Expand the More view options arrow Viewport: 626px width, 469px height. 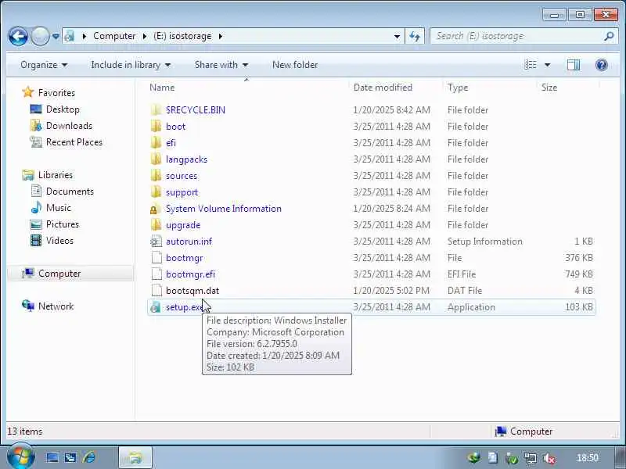(547, 65)
